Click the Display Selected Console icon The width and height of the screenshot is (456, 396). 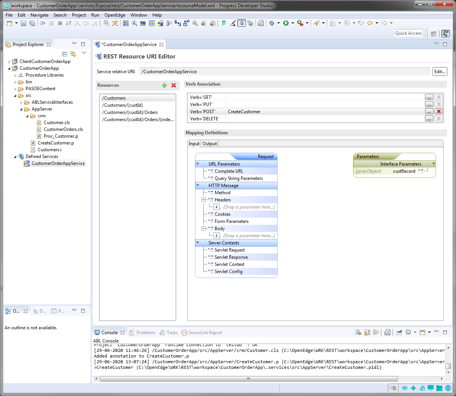click(x=408, y=332)
